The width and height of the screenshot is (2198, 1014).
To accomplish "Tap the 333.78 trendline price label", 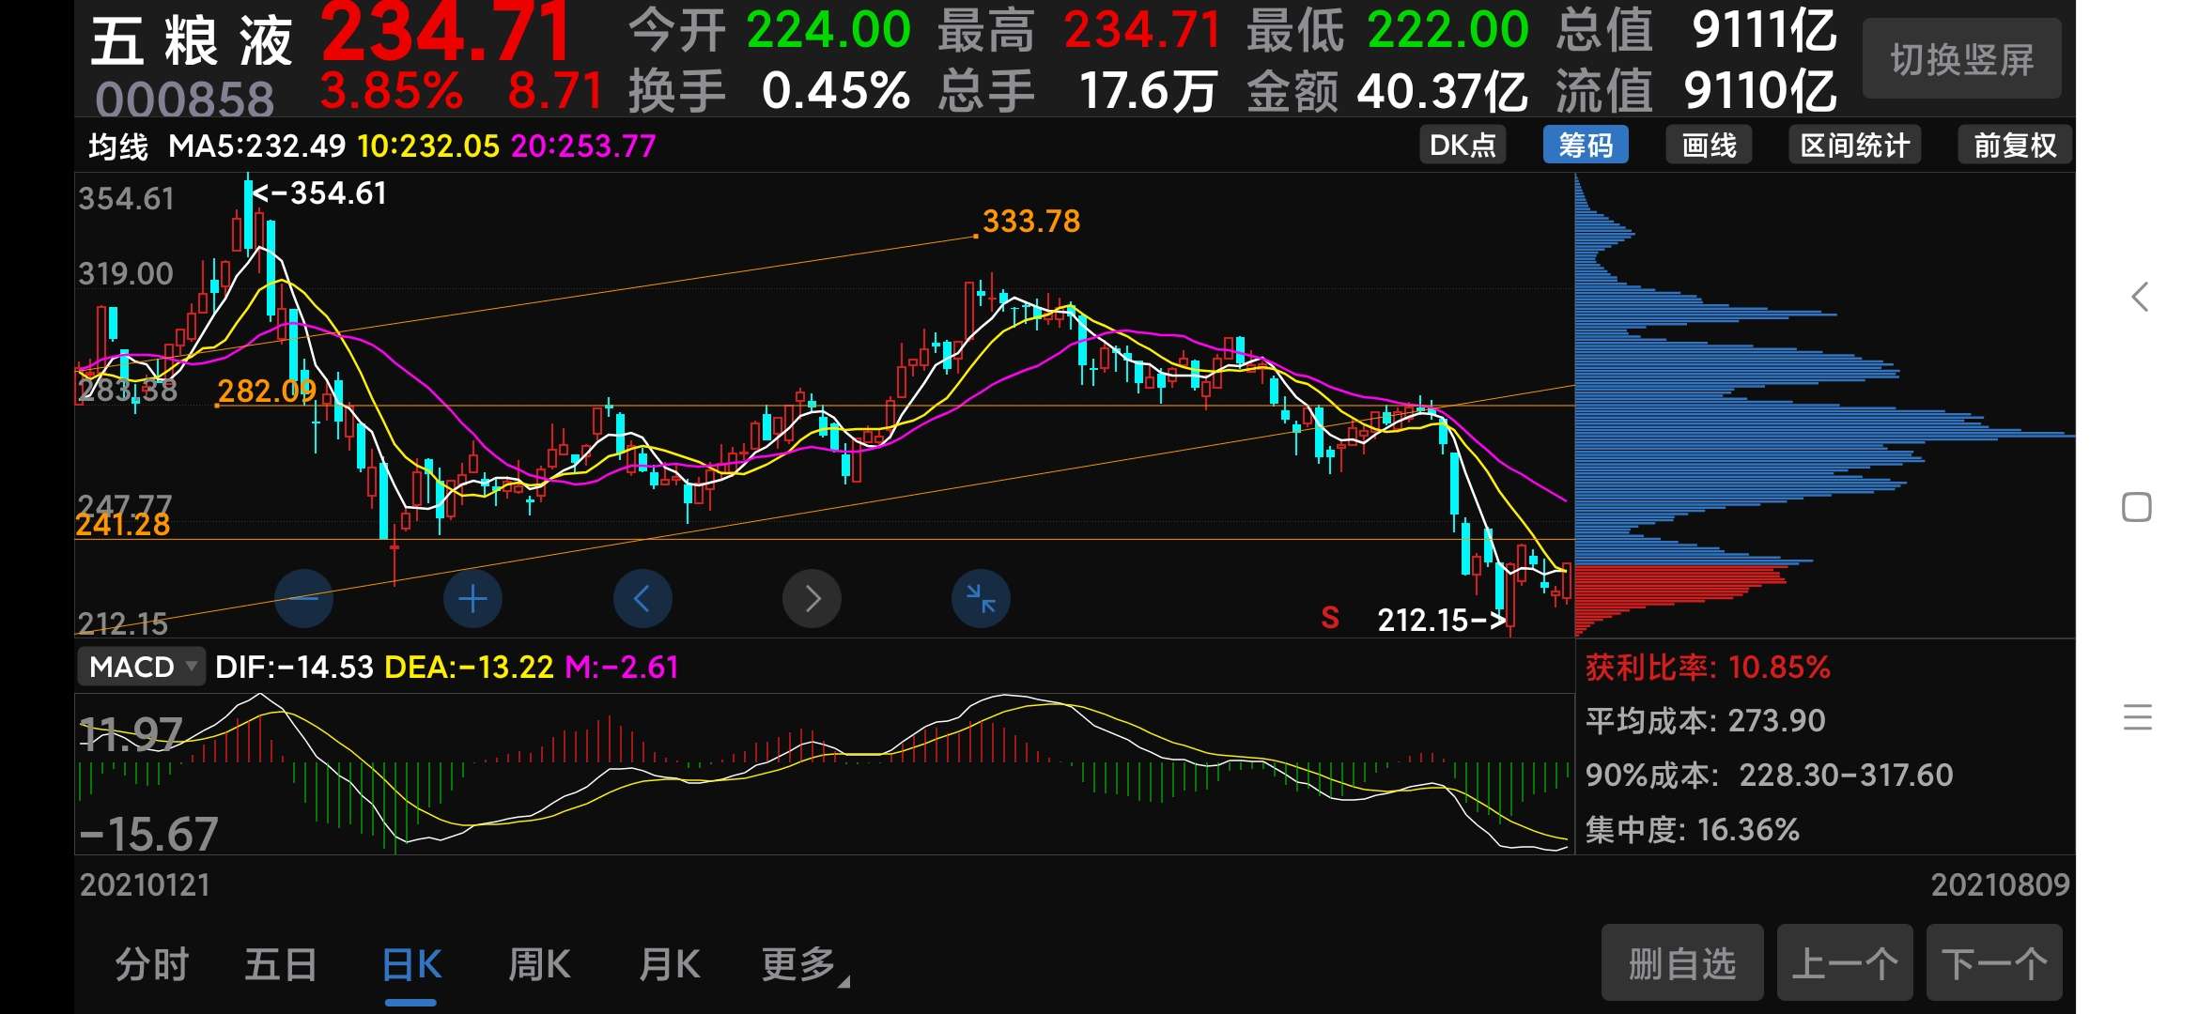I will click(1030, 221).
